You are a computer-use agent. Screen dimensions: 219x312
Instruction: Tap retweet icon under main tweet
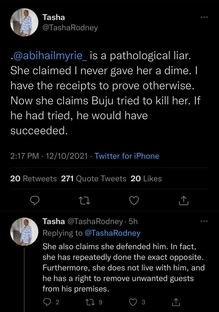coord(84,201)
